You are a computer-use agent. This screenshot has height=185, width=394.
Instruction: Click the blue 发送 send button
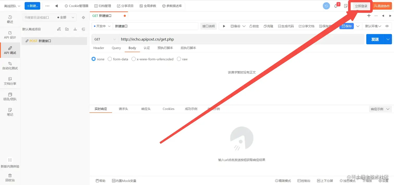[x=375, y=39]
